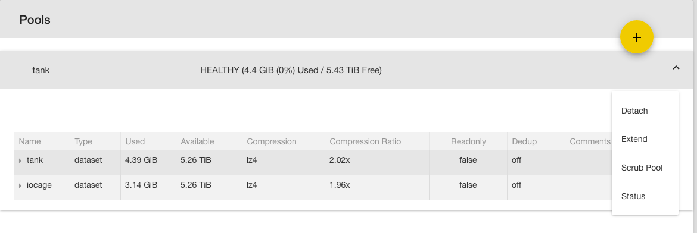Expand the tank dataset tree arrow
Viewport: 697px width, 233px height.
click(x=20, y=160)
